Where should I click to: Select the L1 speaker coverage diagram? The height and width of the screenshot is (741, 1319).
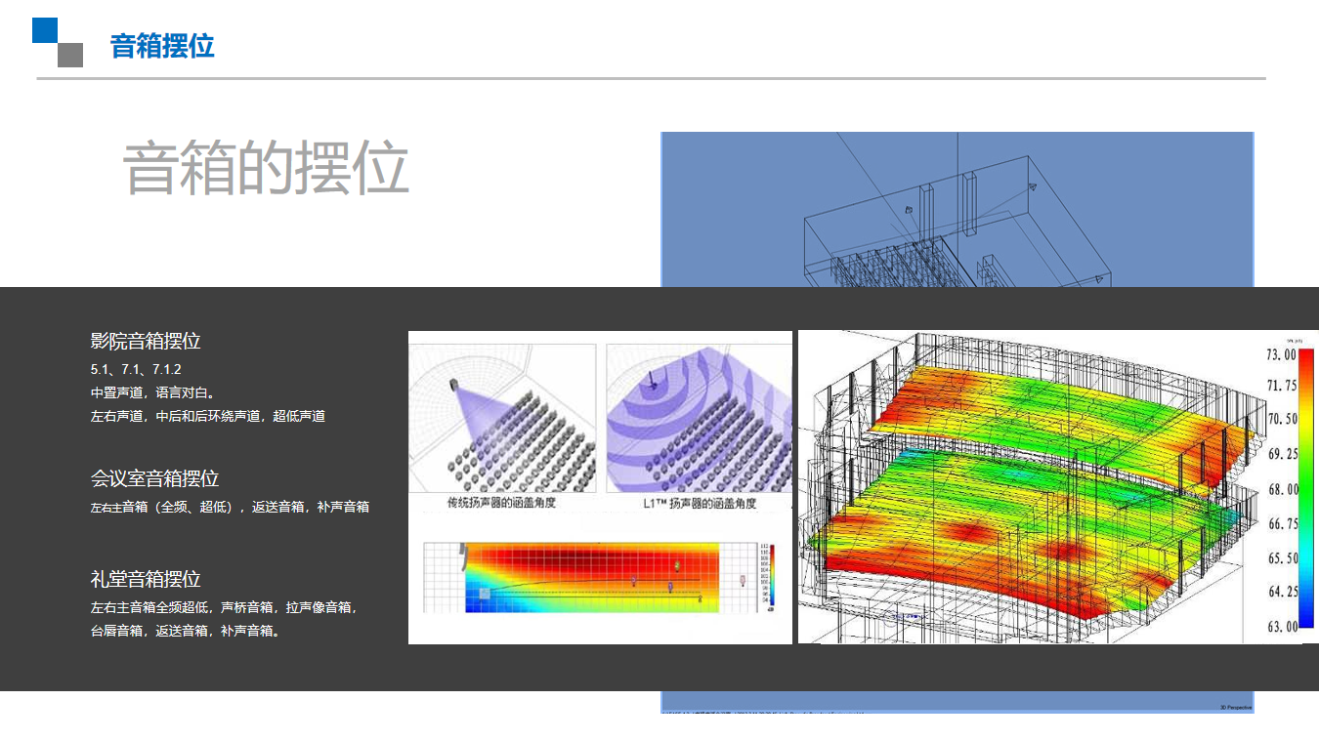click(x=699, y=419)
